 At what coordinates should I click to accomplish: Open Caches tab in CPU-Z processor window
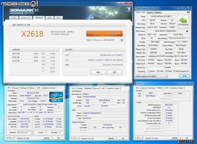pyautogui.click(x=15, y=88)
